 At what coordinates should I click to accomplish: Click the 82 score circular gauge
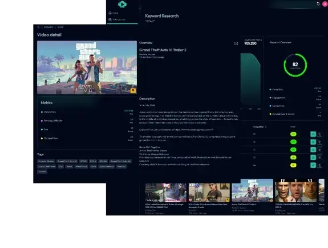295,65
